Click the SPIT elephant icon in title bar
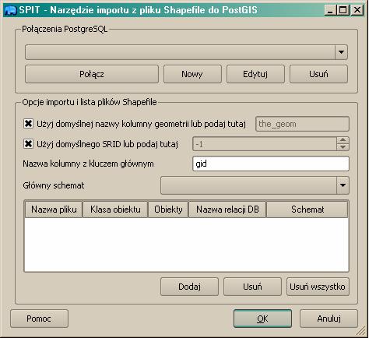The image size is (369, 338). [x=11, y=10]
